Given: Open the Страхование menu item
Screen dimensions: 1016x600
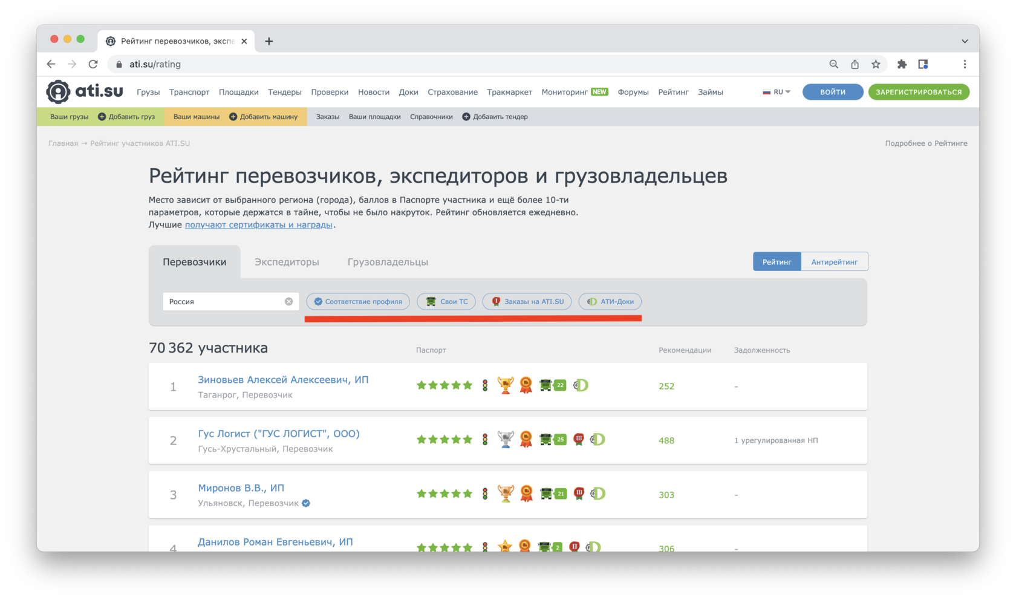Looking at the screenshot, I should point(452,92).
